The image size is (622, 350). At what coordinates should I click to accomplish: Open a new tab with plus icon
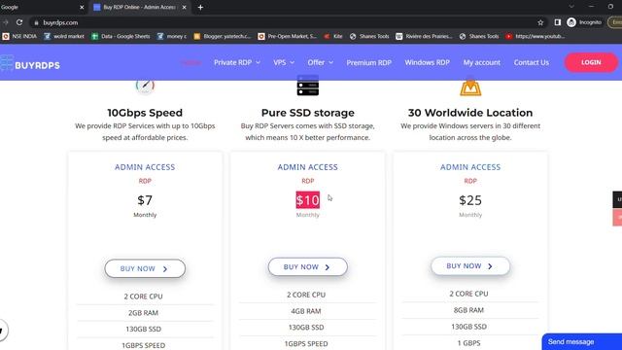(x=200, y=7)
